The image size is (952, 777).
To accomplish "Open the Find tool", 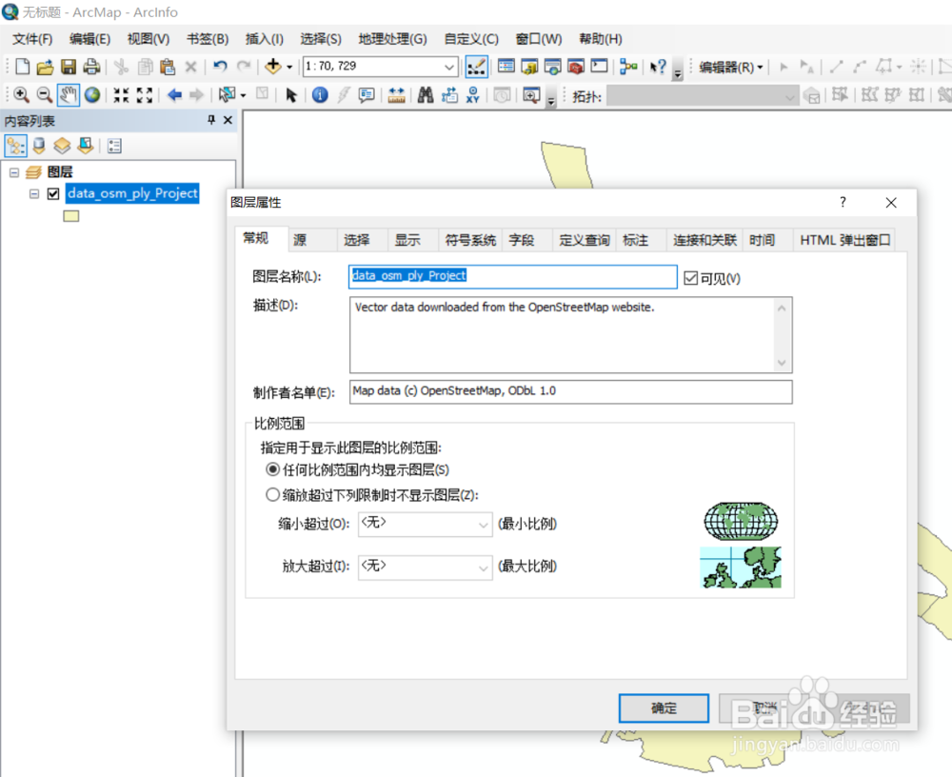I will [x=426, y=94].
